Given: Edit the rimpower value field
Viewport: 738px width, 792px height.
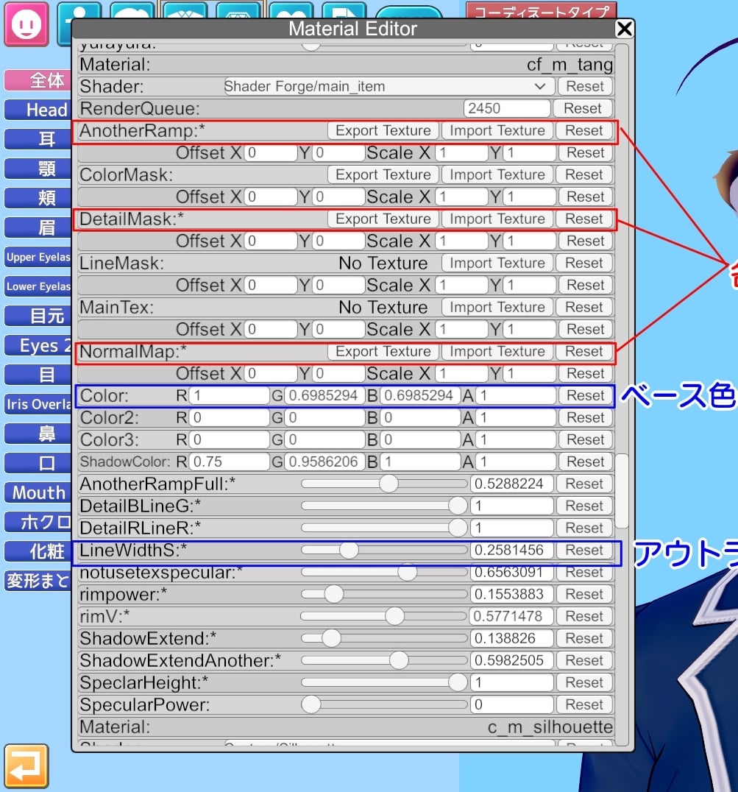Looking at the screenshot, I should (x=512, y=595).
